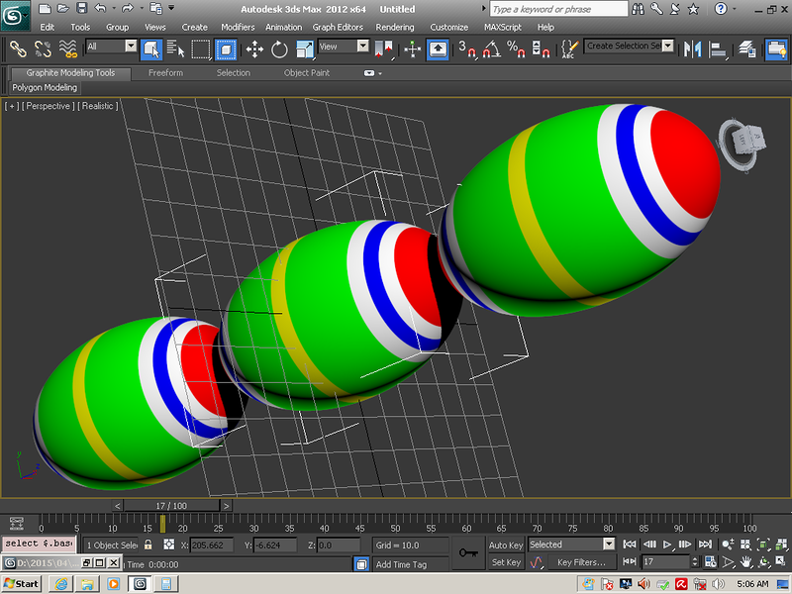Open Internet Explorer from the taskbar
The image size is (792, 594).
(x=59, y=584)
